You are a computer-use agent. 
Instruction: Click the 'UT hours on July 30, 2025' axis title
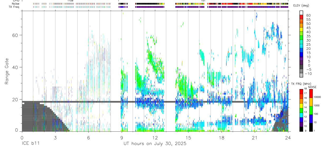coord(155,144)
